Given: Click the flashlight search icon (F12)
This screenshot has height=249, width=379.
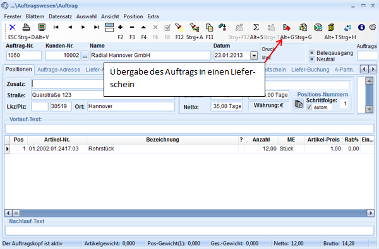Looking at the screenshot, I should tap(179, 27).
